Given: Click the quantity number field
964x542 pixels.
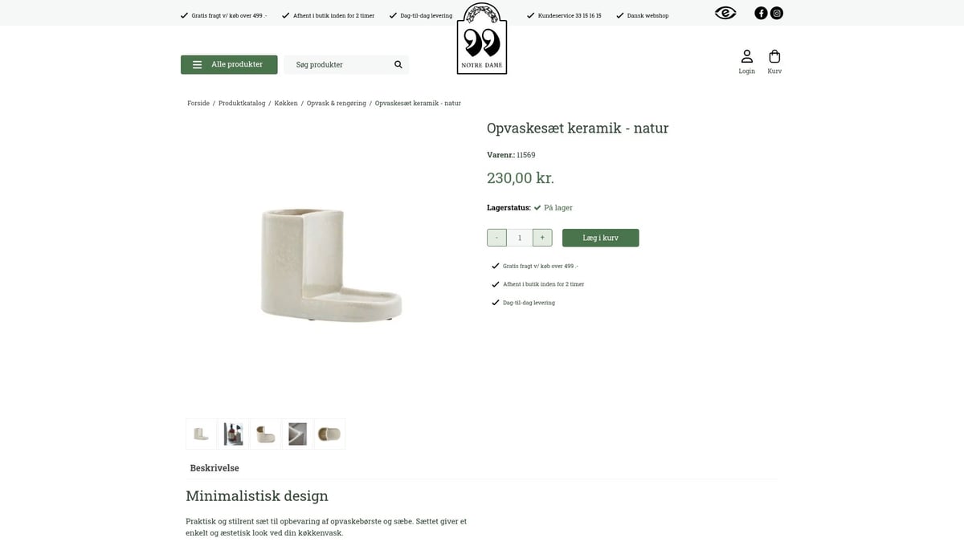Looking at the screenshot, I should 520,238.
